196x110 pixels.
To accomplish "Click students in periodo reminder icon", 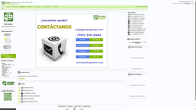I will pos(129,14).
